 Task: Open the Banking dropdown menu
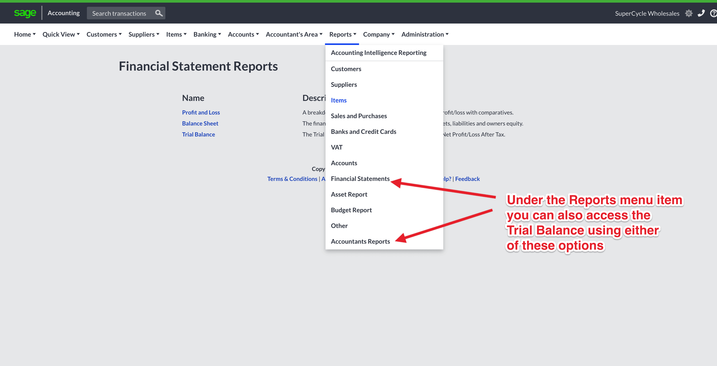pos(207,34)
